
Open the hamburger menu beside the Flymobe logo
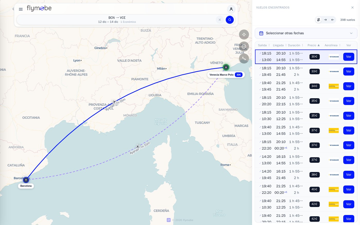[x=21, y=9]
